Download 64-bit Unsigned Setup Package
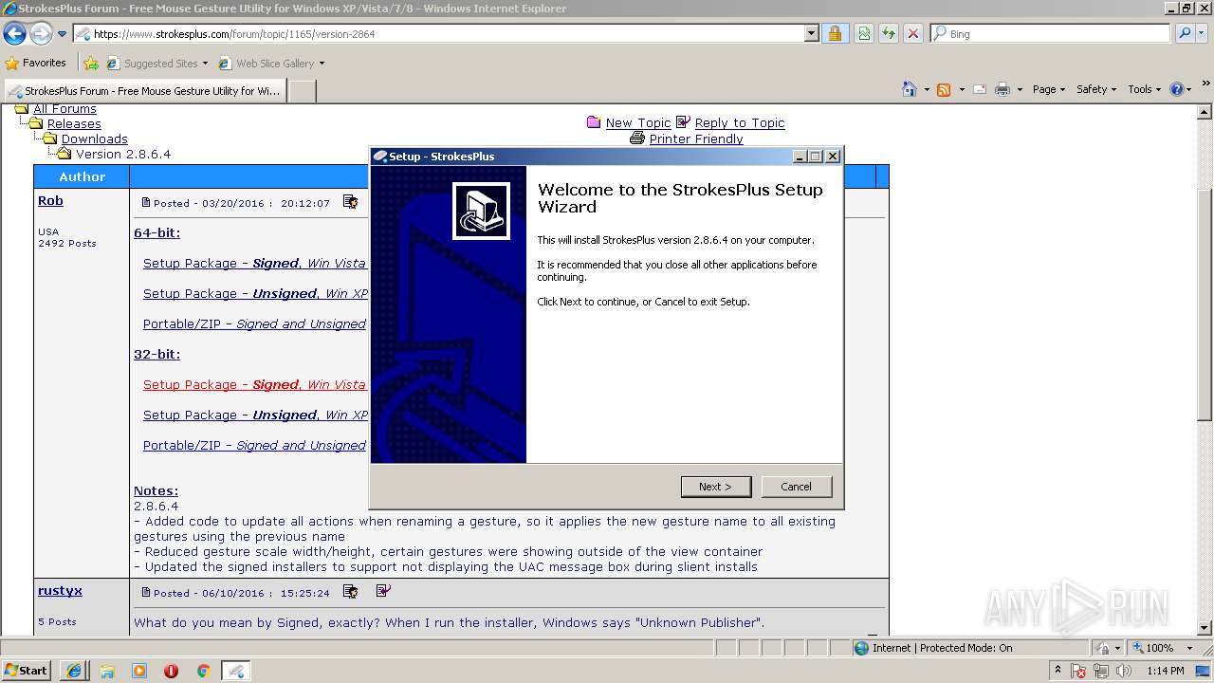Image resolution: width=1214 pixels, height=683 pixels. (255, 293)
